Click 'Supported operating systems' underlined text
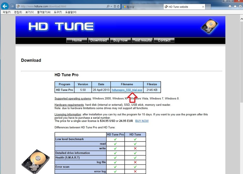Screen dimensions: 243x174 [73, 98]
